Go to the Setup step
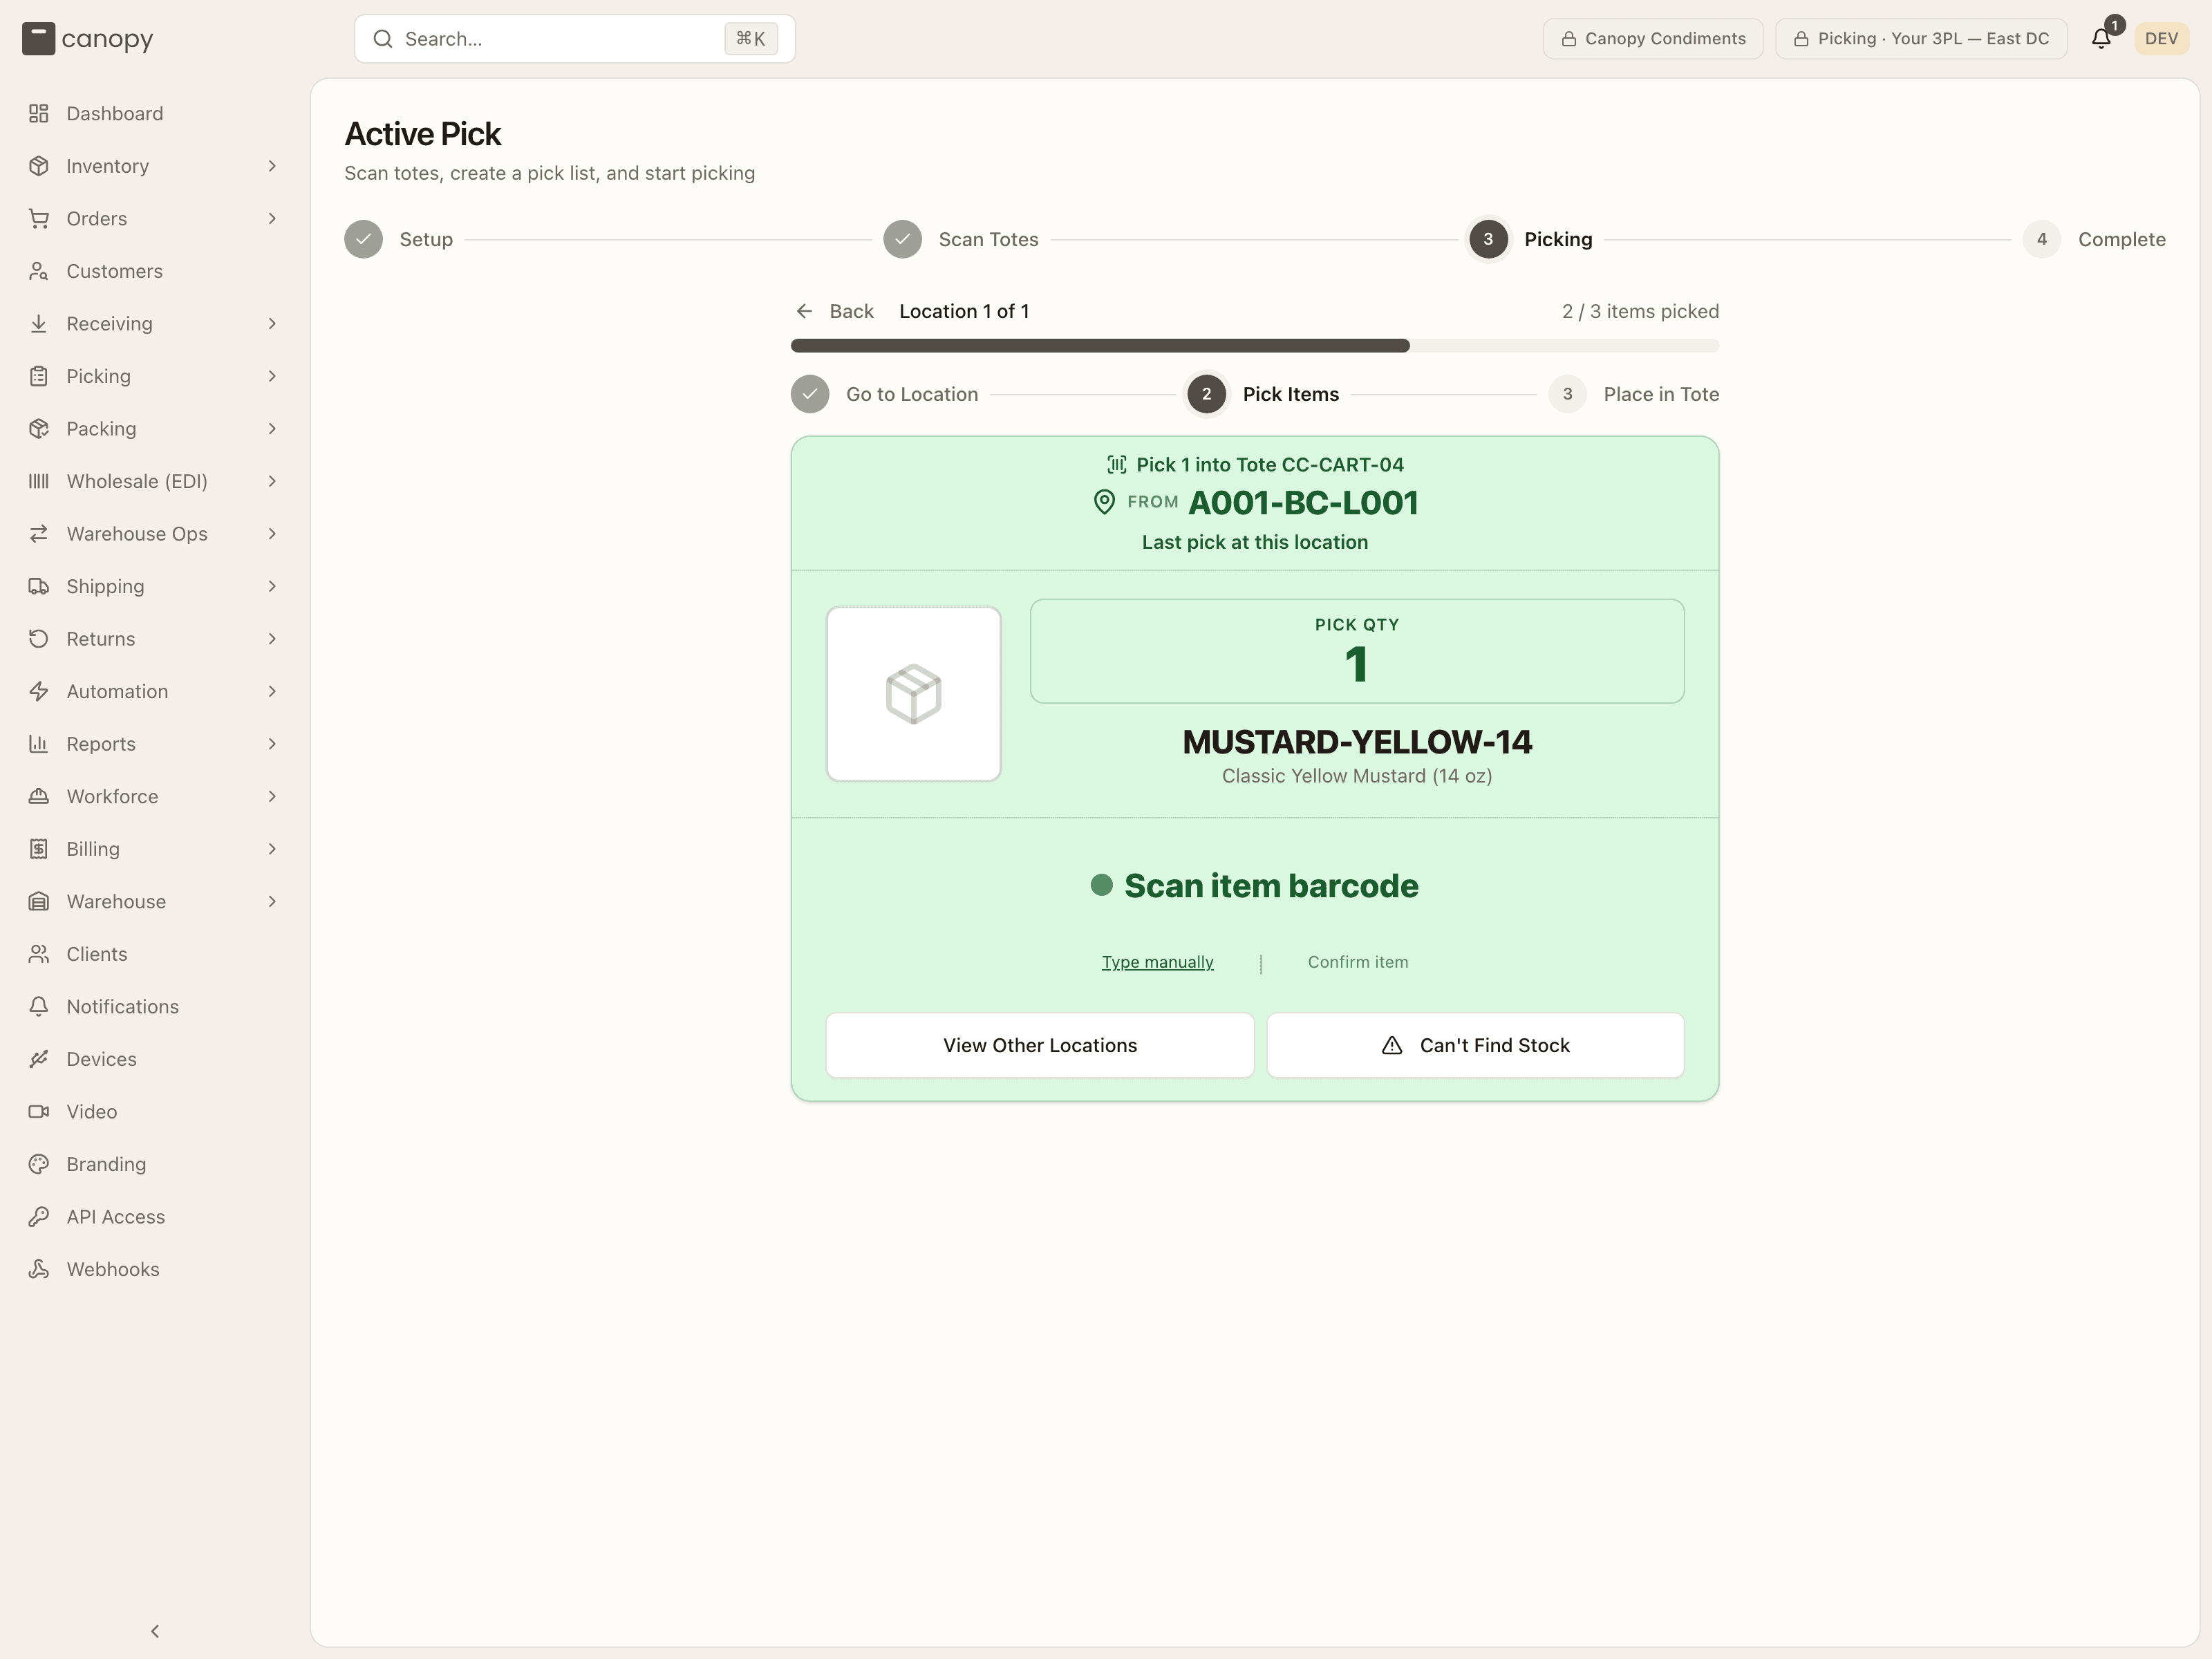 tap(399, 239)
